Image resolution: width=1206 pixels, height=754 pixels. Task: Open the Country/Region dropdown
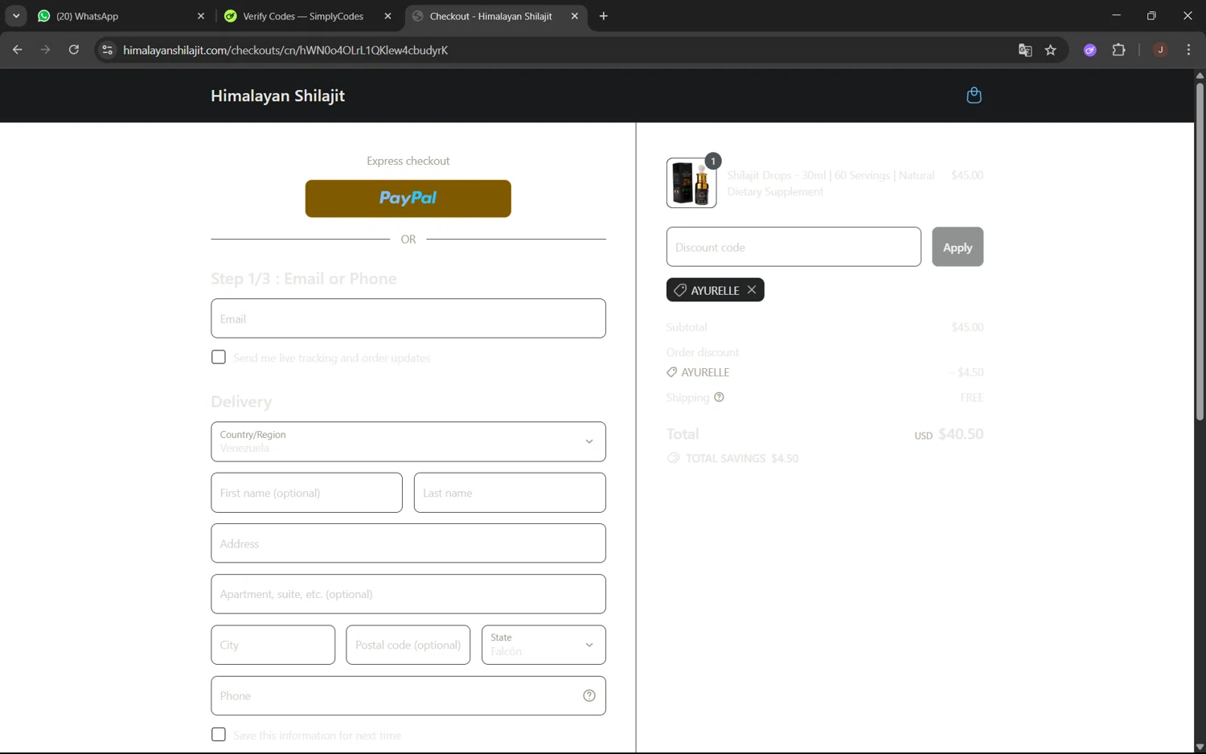click(408, 441)
